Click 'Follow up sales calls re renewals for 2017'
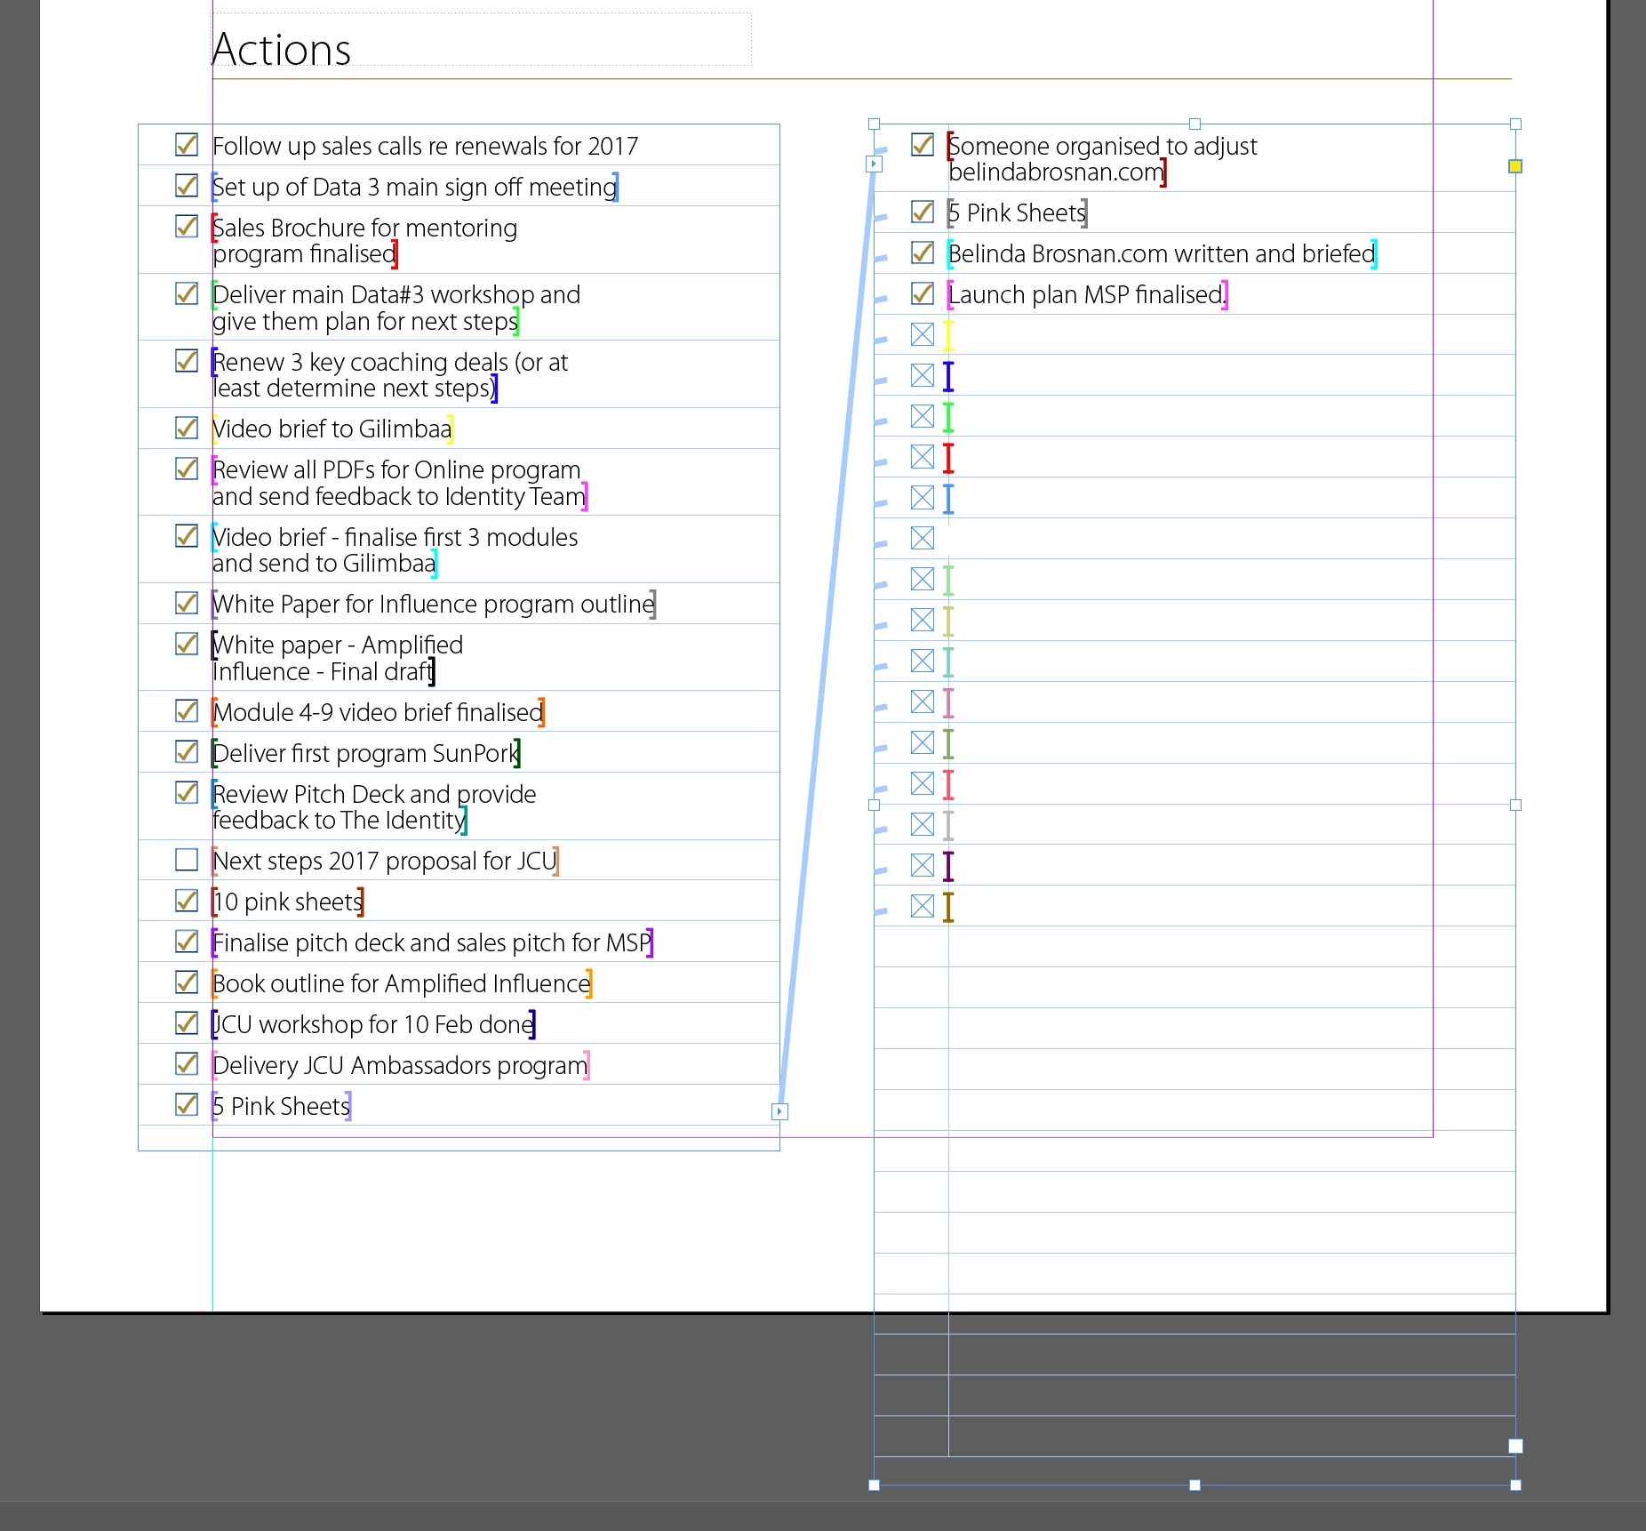The height and width of the screenshot is (1531, 1646). (426, 146)
